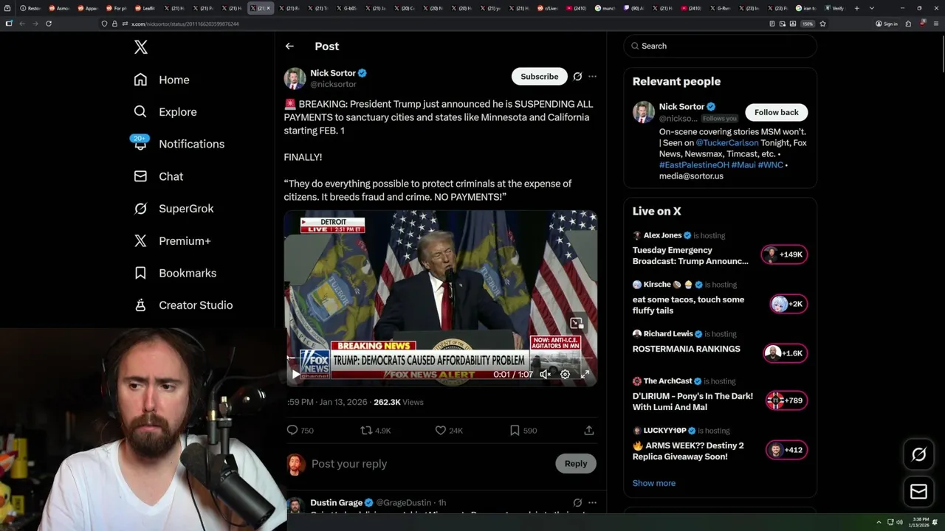Open Creator Studio in the sidebar
Viewport: 945px width, 531px height.
point(183,305)
